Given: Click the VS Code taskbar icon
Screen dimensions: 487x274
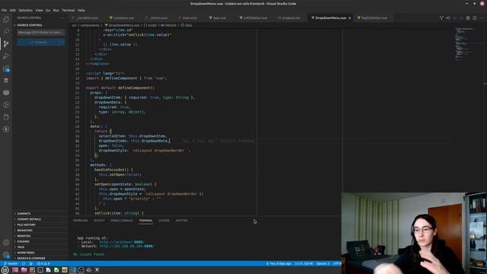Looking at the screenshot, I should tap(73, 270).
